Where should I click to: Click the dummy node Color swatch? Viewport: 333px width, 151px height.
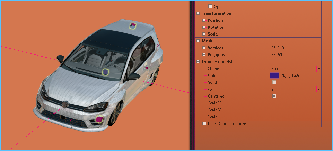point(274,75)
